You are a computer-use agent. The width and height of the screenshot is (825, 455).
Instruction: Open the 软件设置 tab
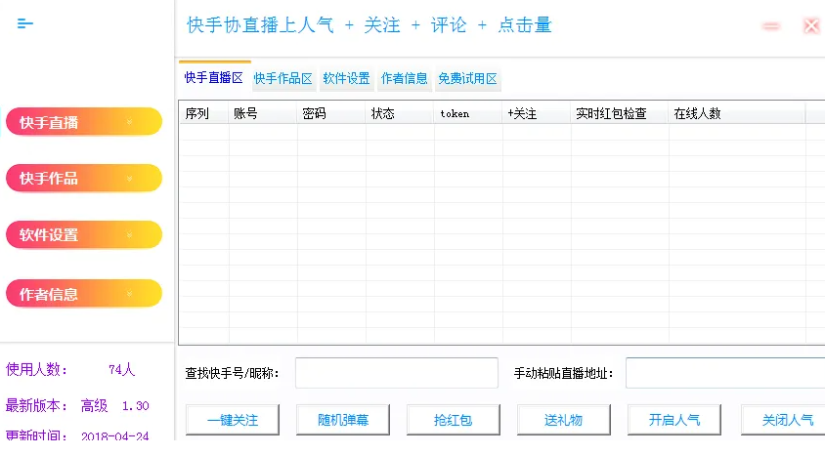[x=346, y=79]
